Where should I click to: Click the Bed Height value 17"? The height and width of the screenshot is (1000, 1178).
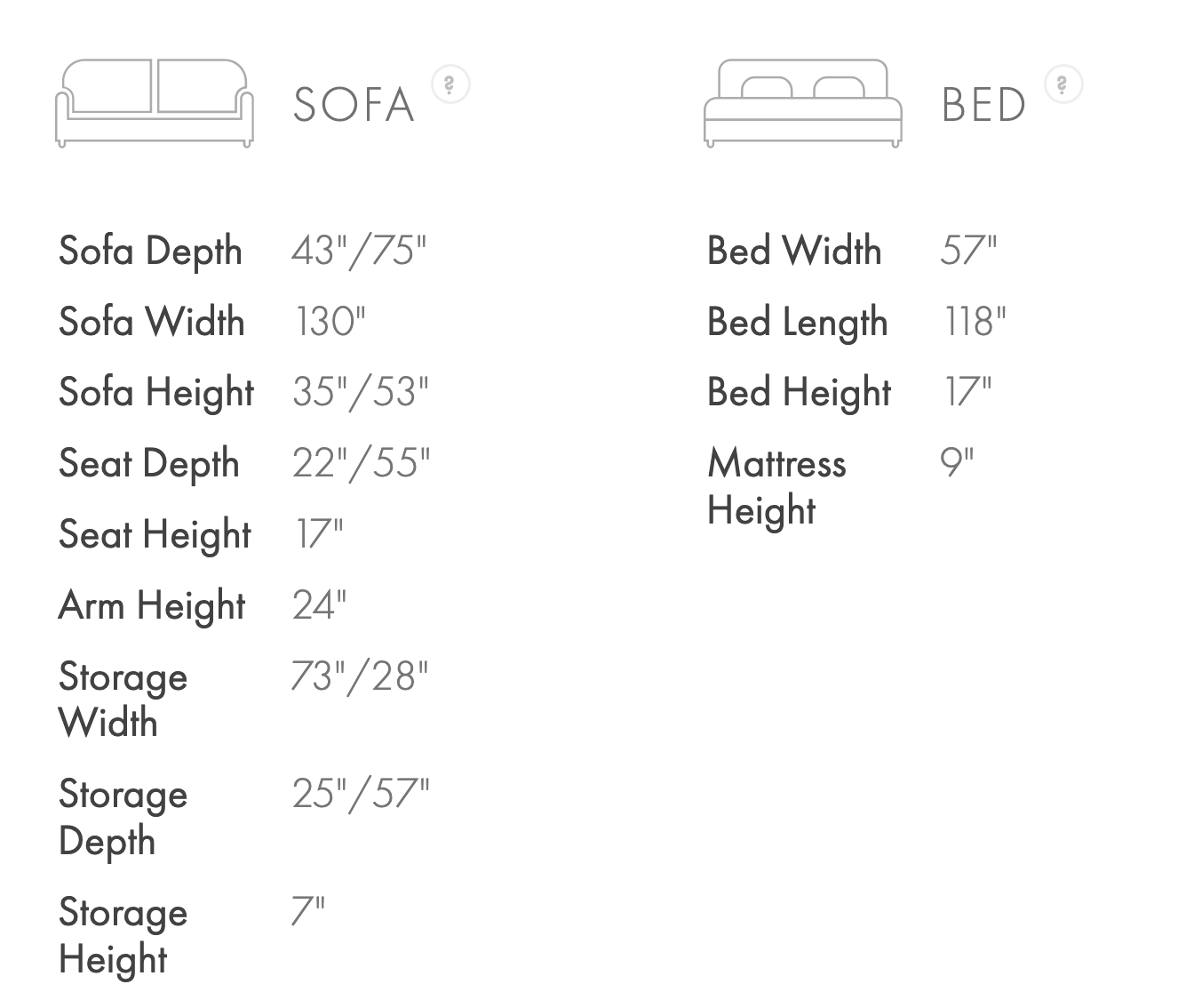967,392
